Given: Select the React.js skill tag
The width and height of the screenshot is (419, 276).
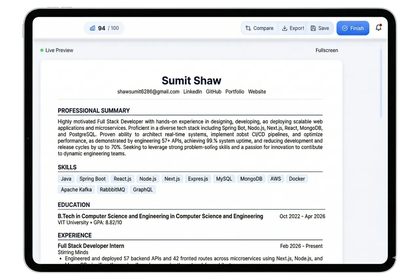Looking at the screenshot, I should [x=122, y=179].
